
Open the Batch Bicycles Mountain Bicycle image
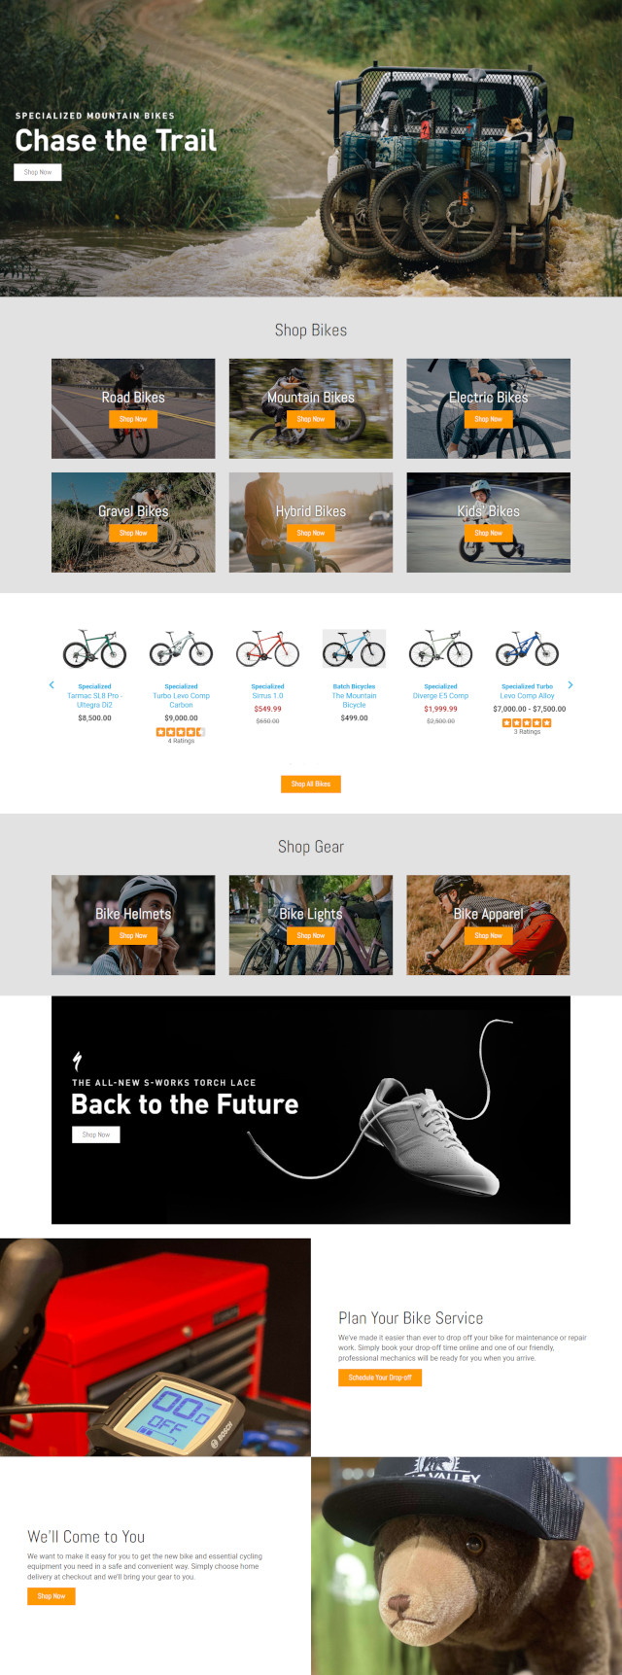click(354, 648)
